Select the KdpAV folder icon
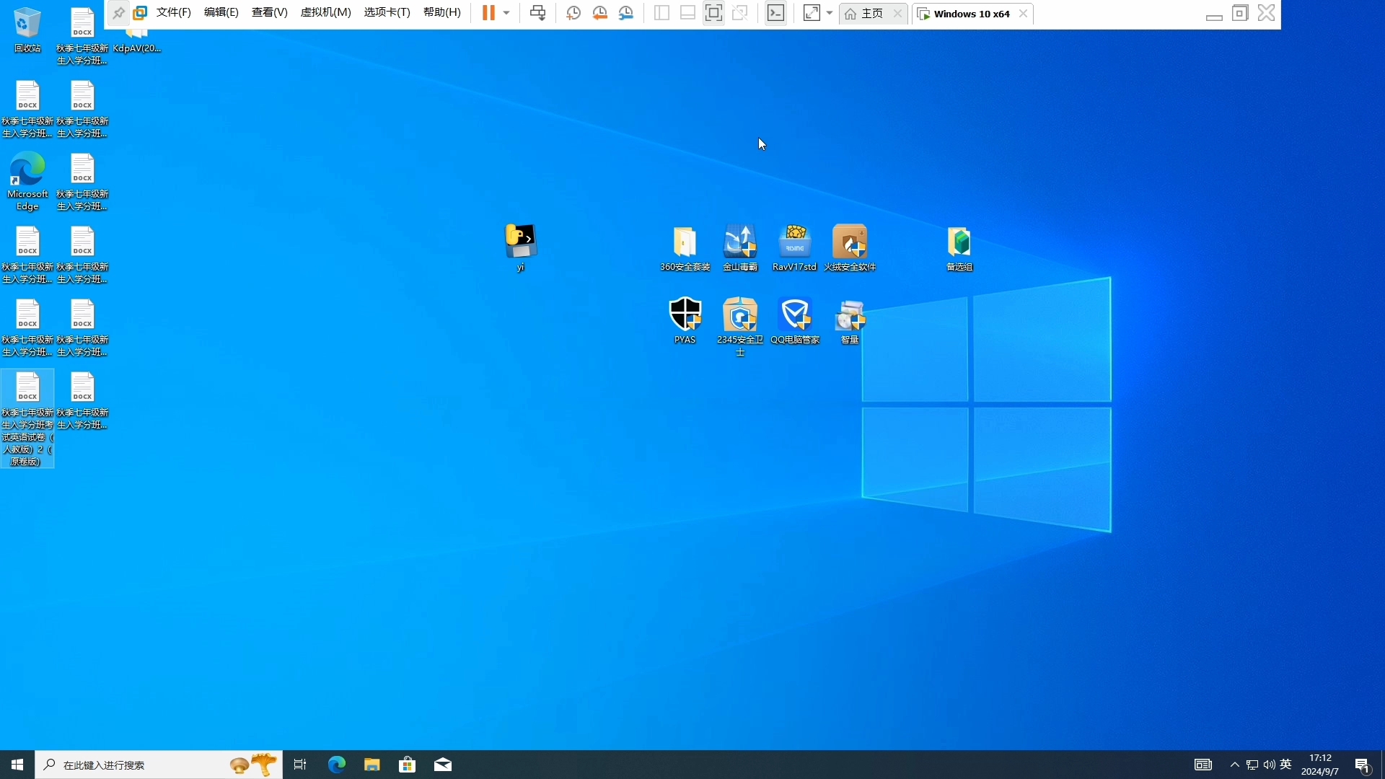The width and height of the screenshot is (1385, 779). click(137, 43)
